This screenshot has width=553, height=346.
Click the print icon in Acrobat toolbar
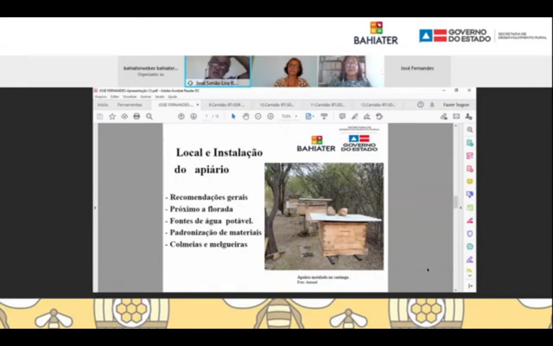[x=137, y=116]
